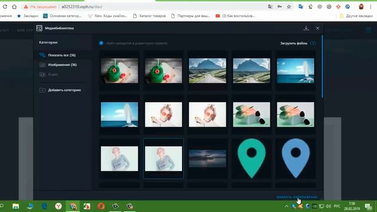The image size is (377, 212).
Task: Select the highlighted woman in sweater thumbnail
Action: [x=164, y=158]
